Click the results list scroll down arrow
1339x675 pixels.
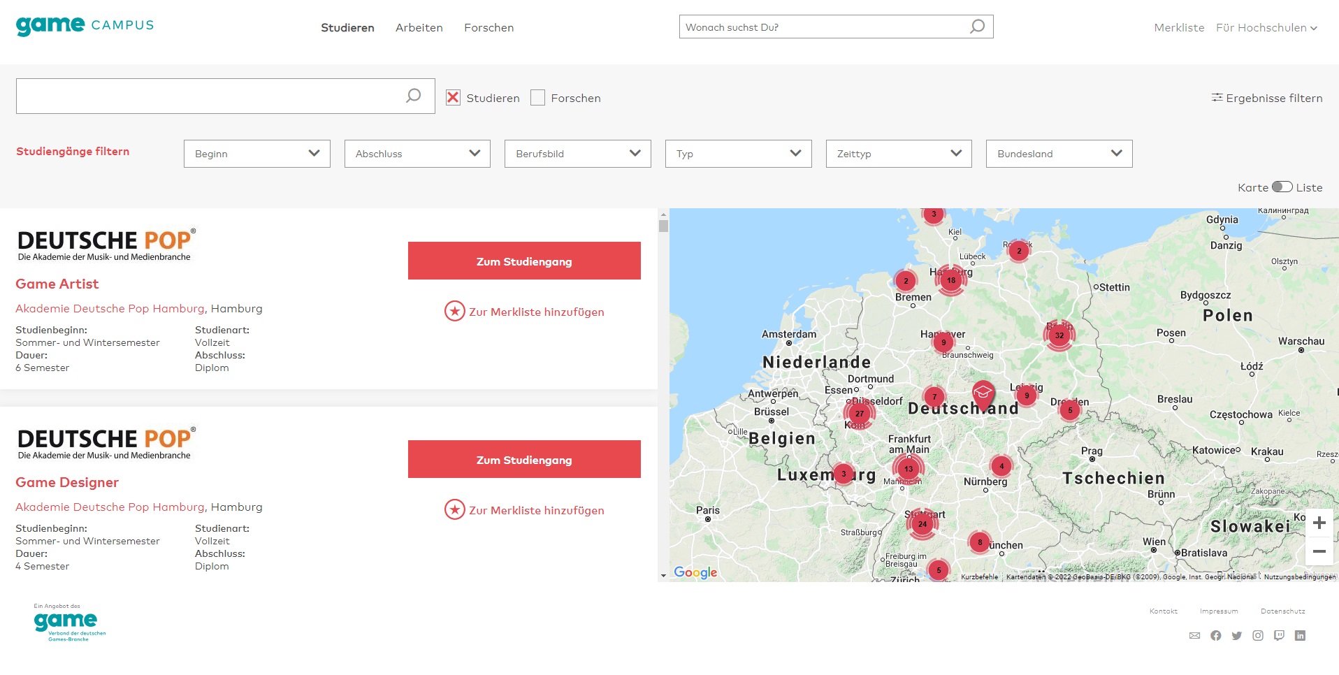tap(663, 575)
